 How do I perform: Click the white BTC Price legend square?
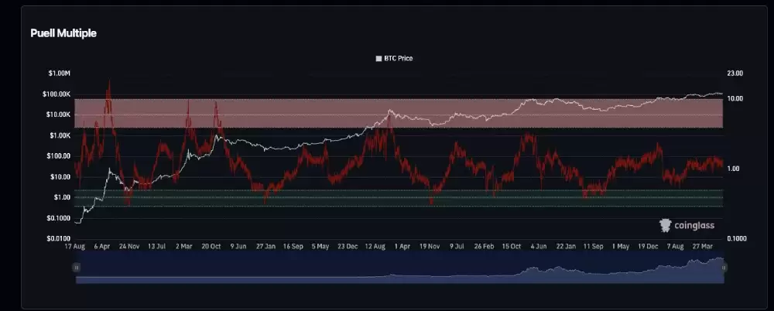pyautogui.click(x=378, y=58)
